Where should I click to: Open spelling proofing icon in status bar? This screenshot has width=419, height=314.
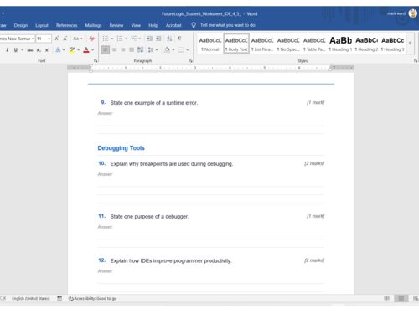coord(3,298)
